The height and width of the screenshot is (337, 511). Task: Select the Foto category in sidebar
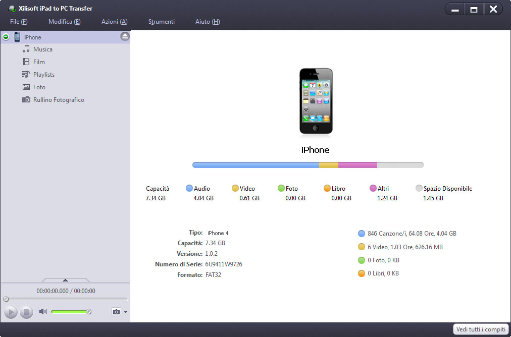(x=39, y=87)
